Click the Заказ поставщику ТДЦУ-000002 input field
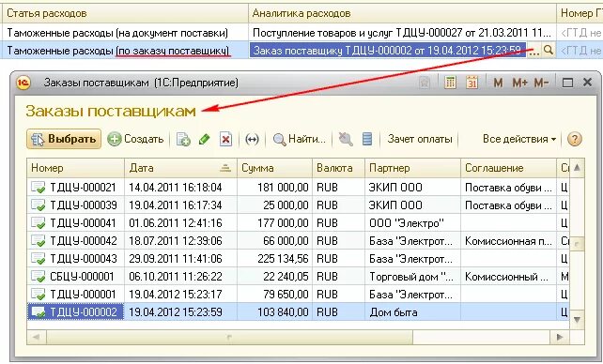The width and height of the screenshot is (603, 364). point(388,51)
